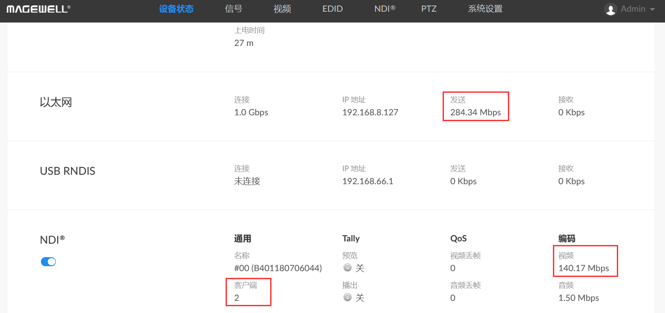
Task: Click the Admin account name
Action: tap(633, 9)
